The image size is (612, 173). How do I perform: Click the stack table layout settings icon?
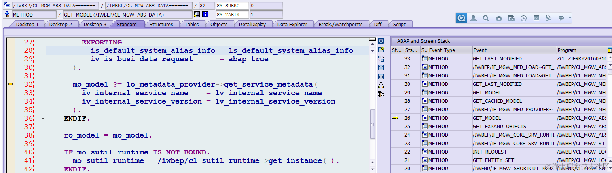click(610, 50)
